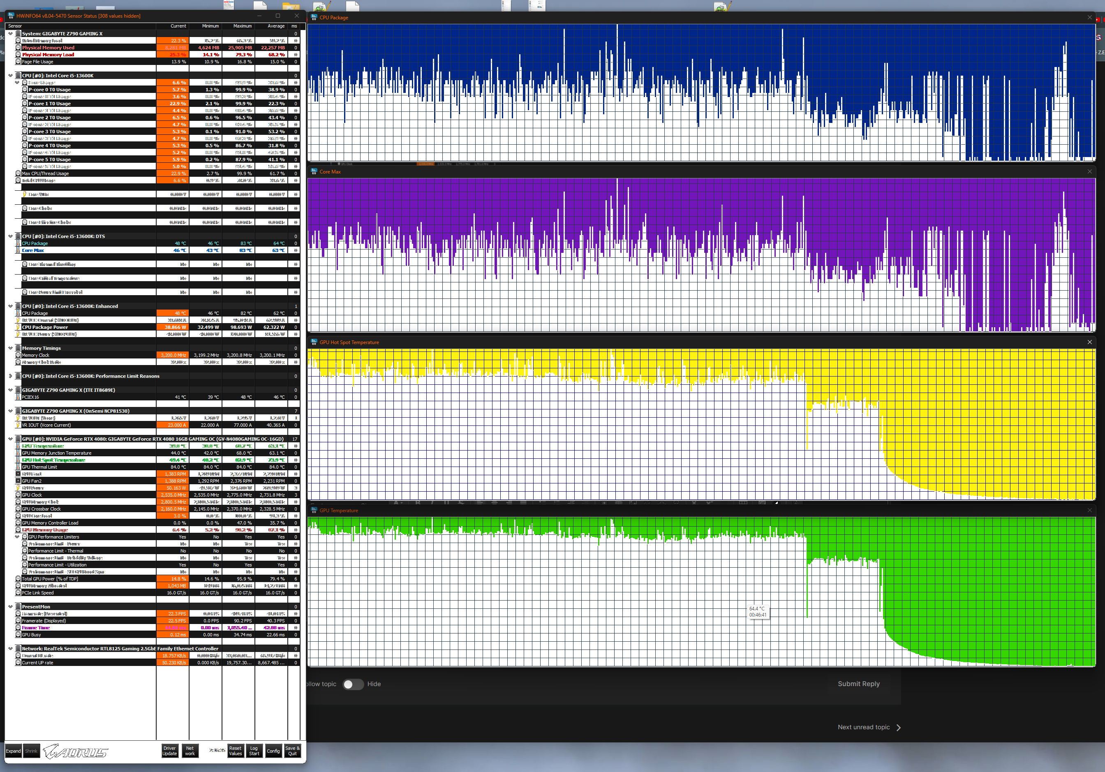Viewport: 1105px width, 772px height.
Task: Click the fan icon beside GPU Fan2
Action: click(18, 481)
